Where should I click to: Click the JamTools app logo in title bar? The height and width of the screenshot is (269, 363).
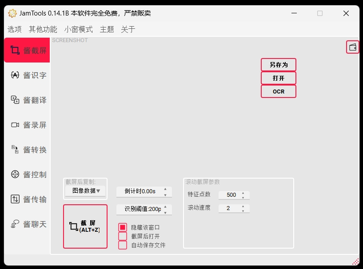(x=12, y=13)
